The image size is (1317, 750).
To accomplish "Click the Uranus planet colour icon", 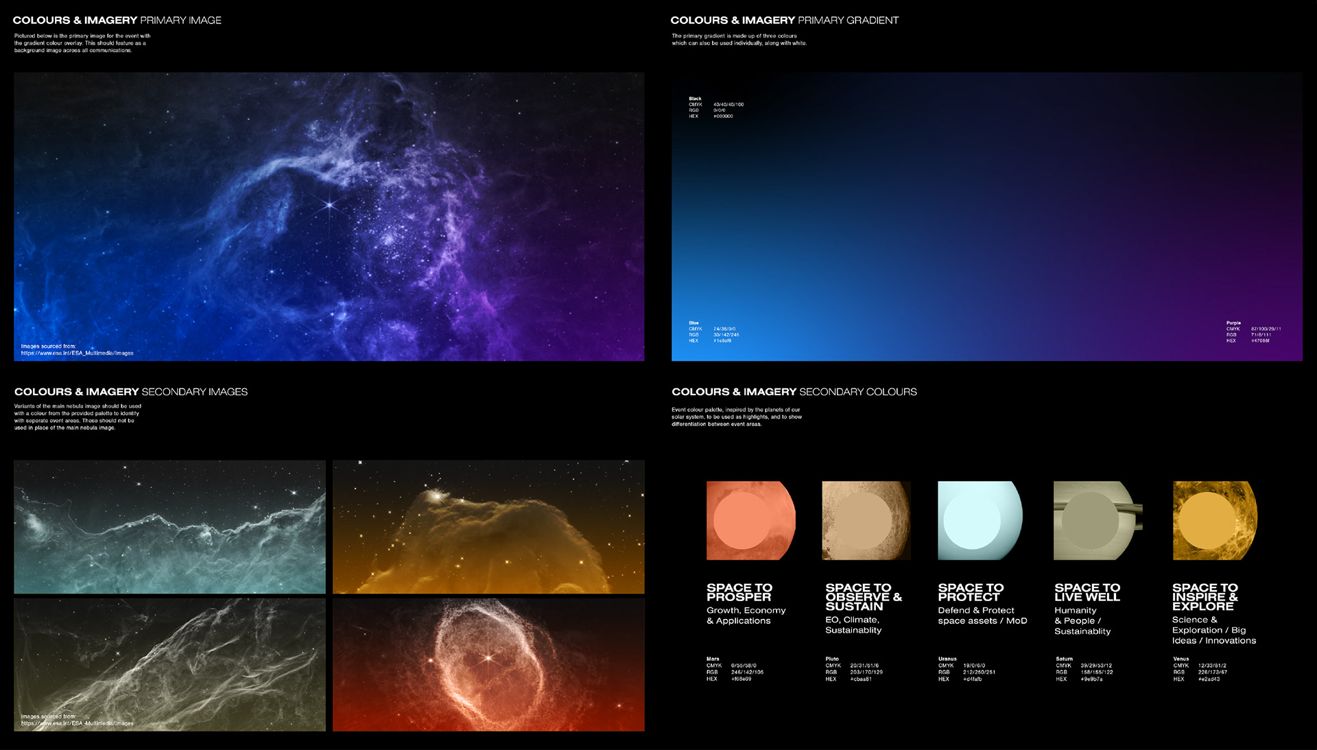I will (x=980, y=520).
